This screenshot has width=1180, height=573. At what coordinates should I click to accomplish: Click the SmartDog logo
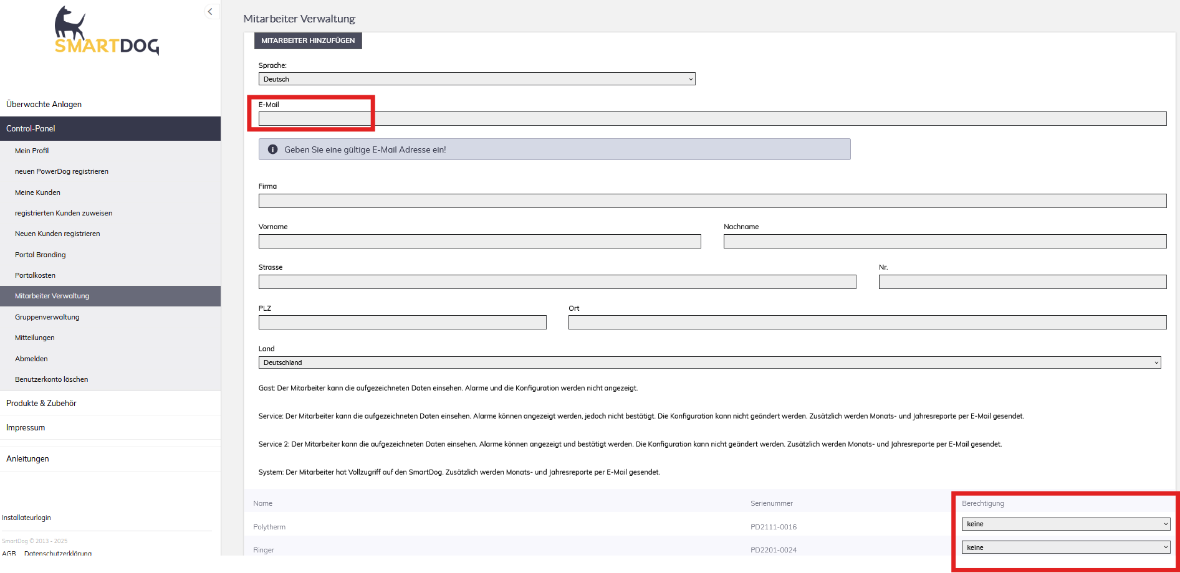(x=107, y=32)
